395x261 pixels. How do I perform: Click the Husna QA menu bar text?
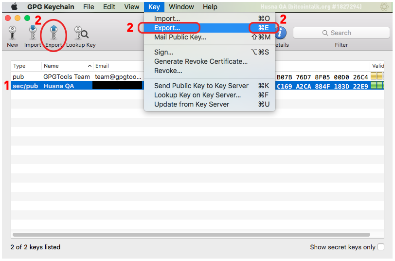[x=311, y=6]
